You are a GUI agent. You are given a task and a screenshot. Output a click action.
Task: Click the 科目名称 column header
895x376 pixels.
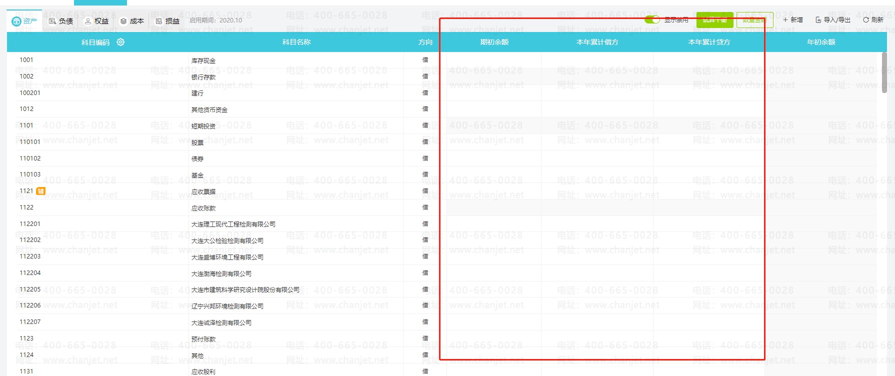tap(296, 42)
